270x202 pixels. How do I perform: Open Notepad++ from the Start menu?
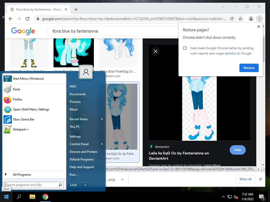click(34, 129)
